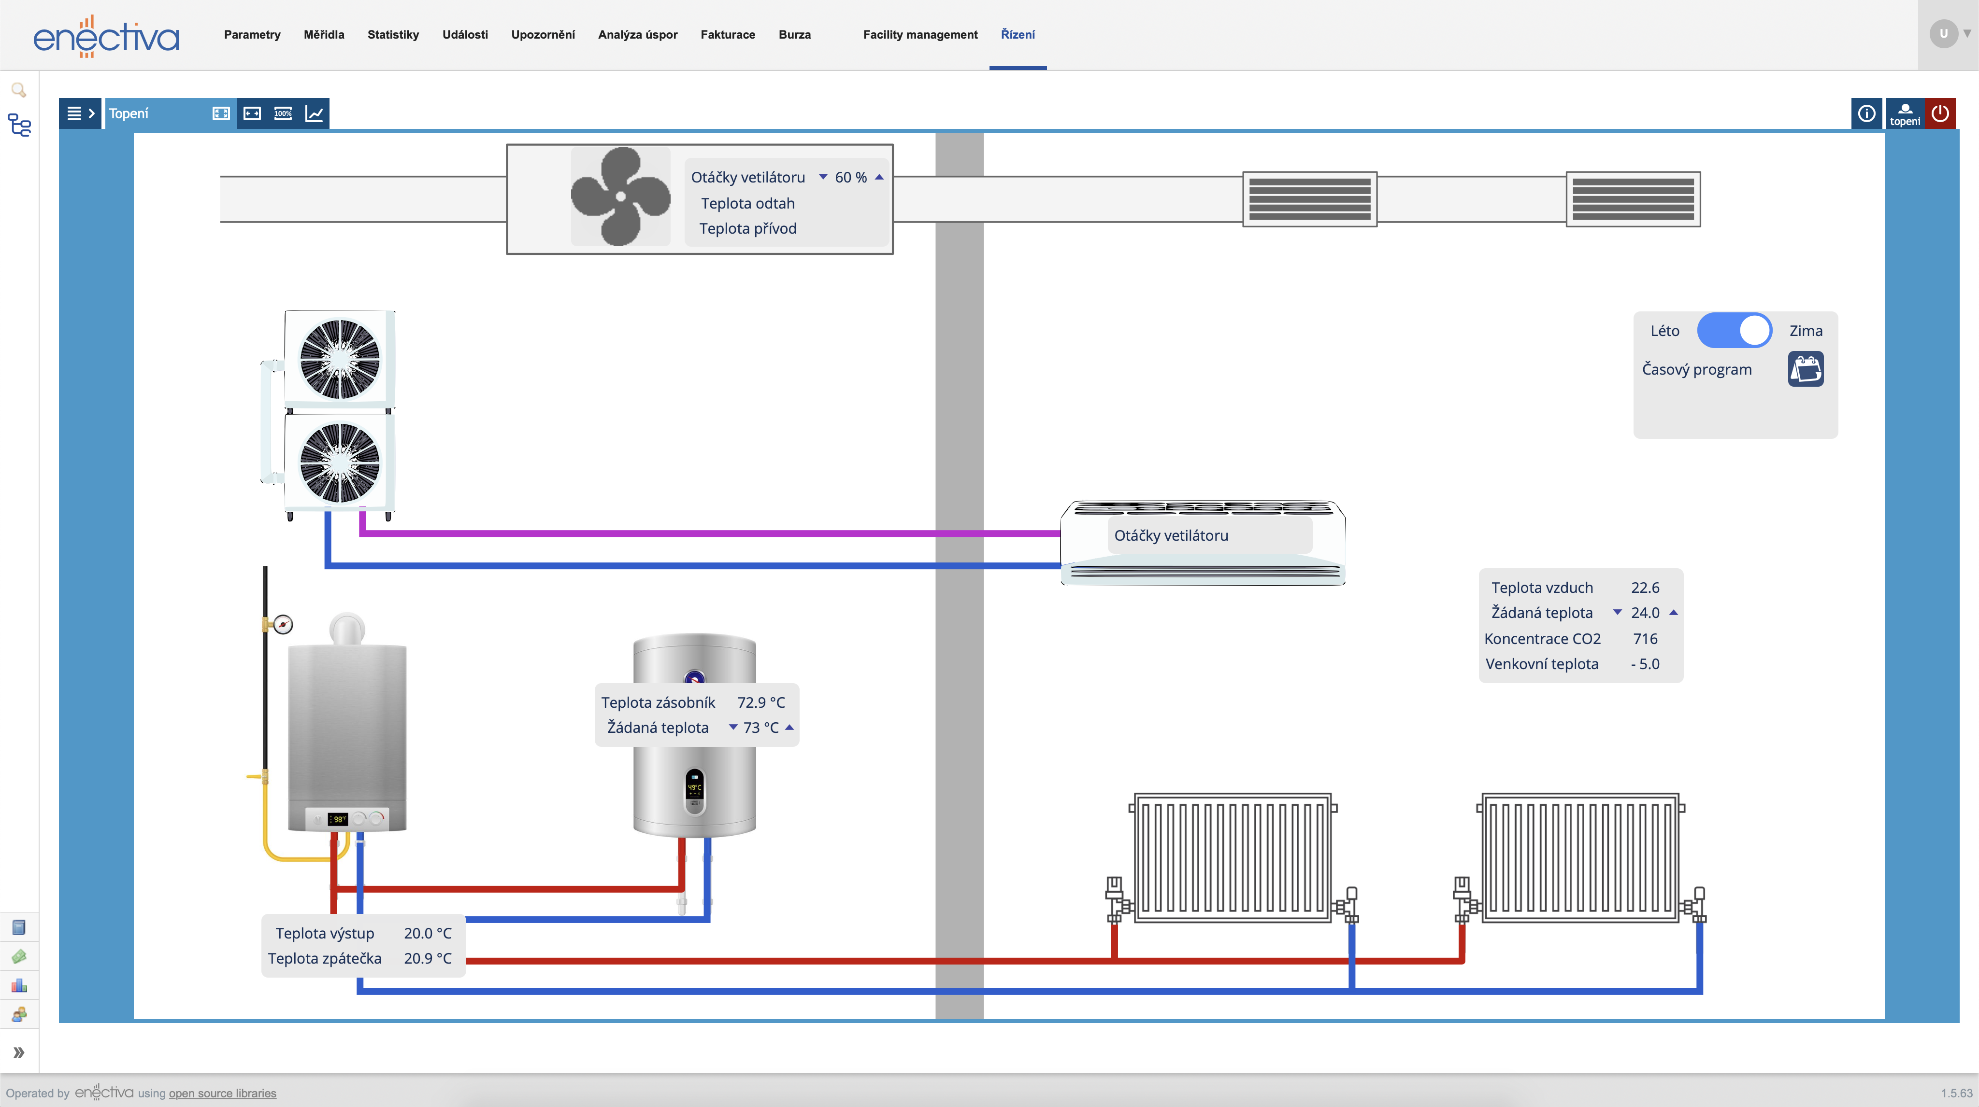Image resolution: width=1979 pixels, height=1107 pixels.
Task: Click the fullscreen fit icon beside Topení
Action: point(221,113)
